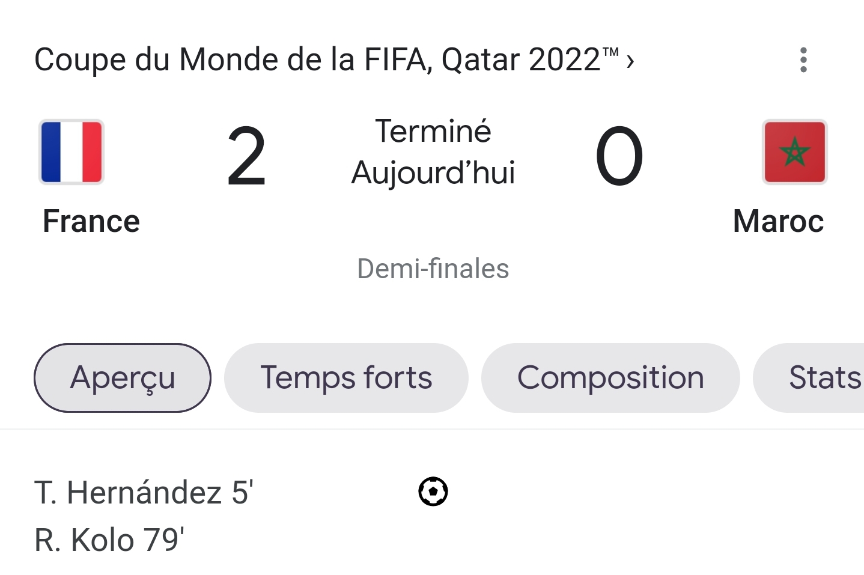
Task: Open the Composition tab
Action: (610, 378)
